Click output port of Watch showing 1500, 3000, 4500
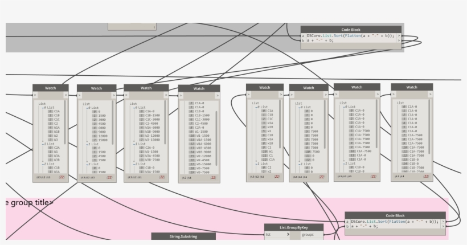 click(x=114, y=95)
